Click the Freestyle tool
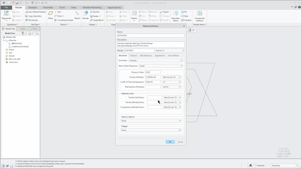302x169 pixels. tap(186, 20)
